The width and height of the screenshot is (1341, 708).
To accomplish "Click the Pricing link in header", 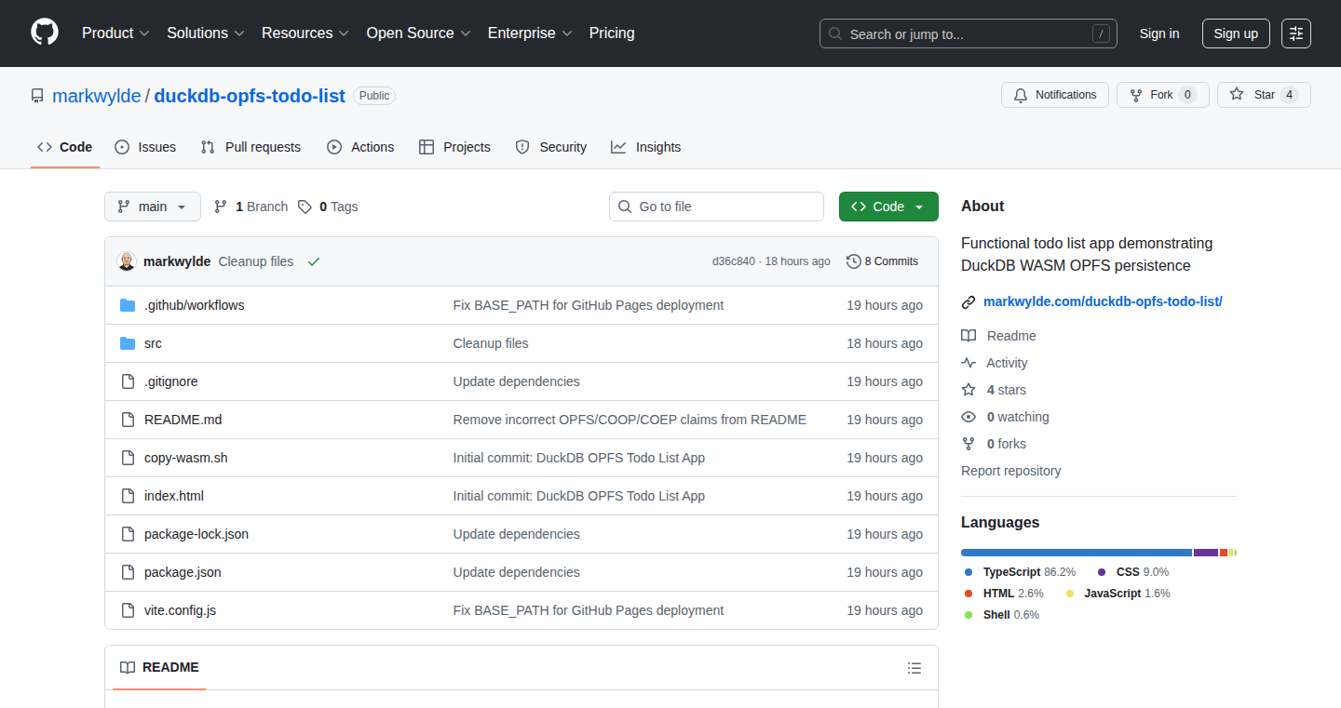I will pos(612,33).
